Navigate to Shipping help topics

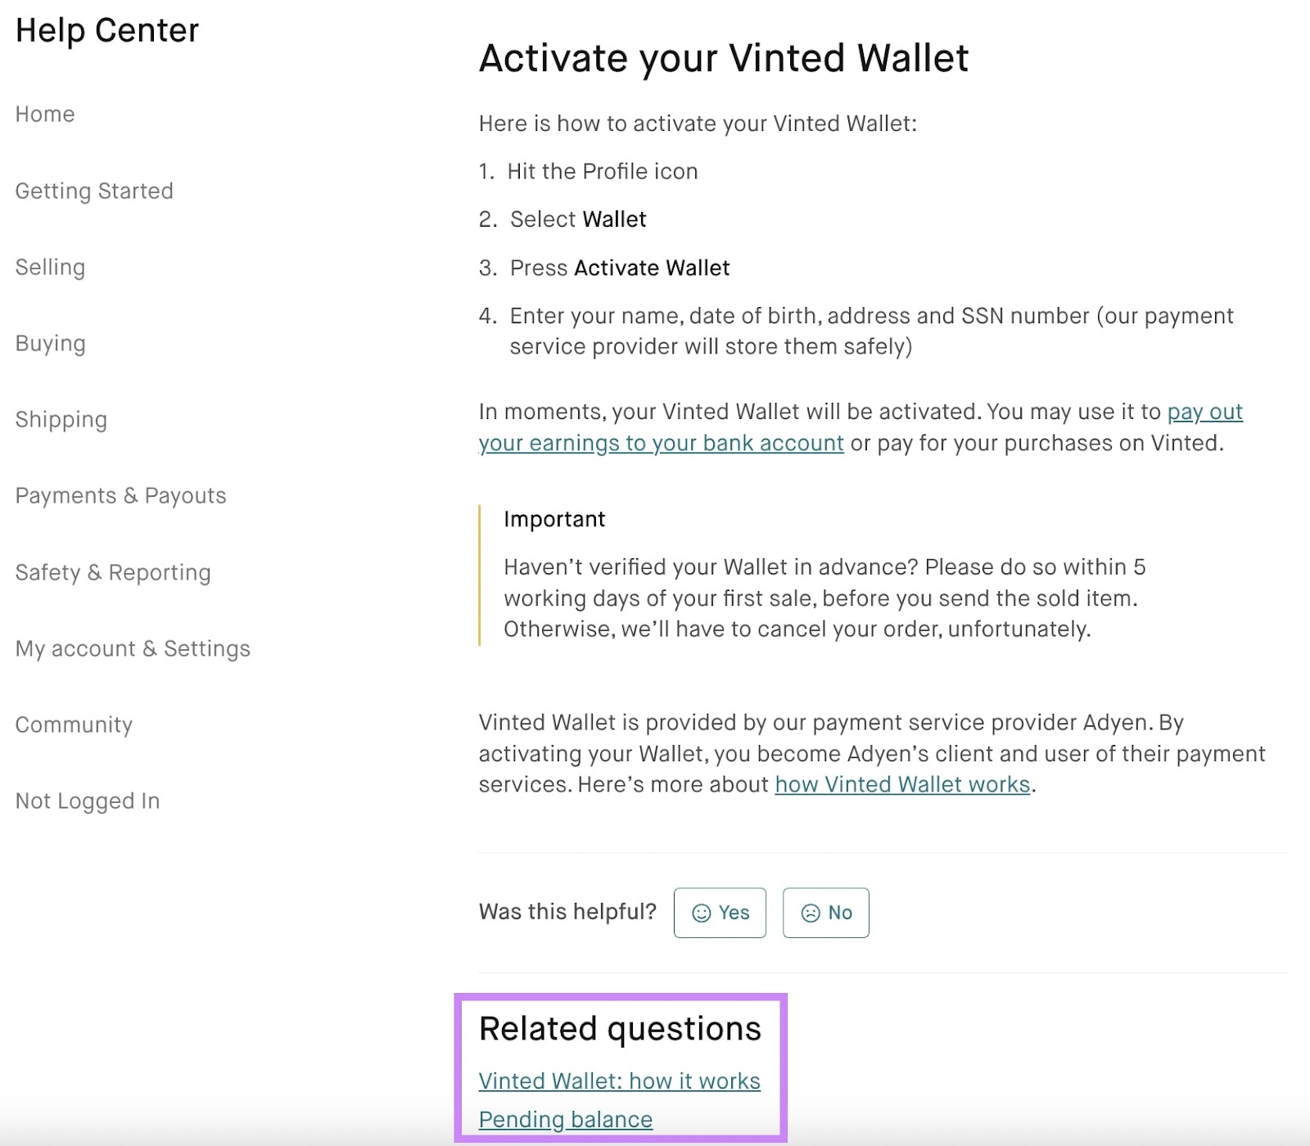click(x=61, y=419)
